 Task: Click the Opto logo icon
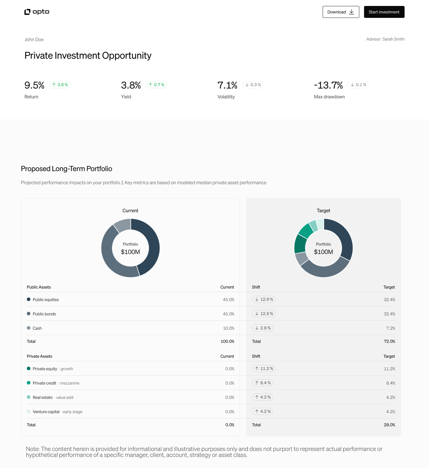[27, 12]
